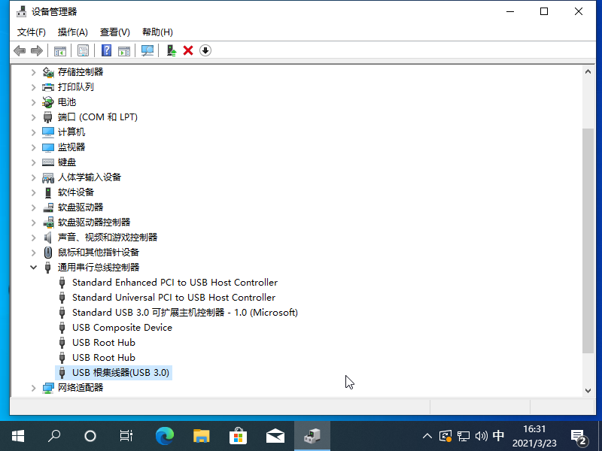This screenshot has width=602, height=451.
Task: Click the blue question mark help icon
Action: [106, 50]
